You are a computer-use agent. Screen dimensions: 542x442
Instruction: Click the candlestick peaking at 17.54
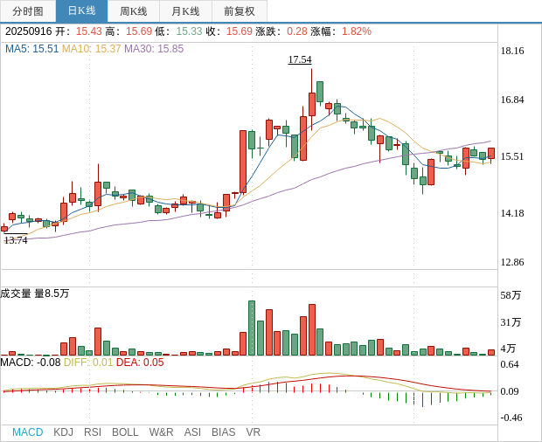(312, 100)
